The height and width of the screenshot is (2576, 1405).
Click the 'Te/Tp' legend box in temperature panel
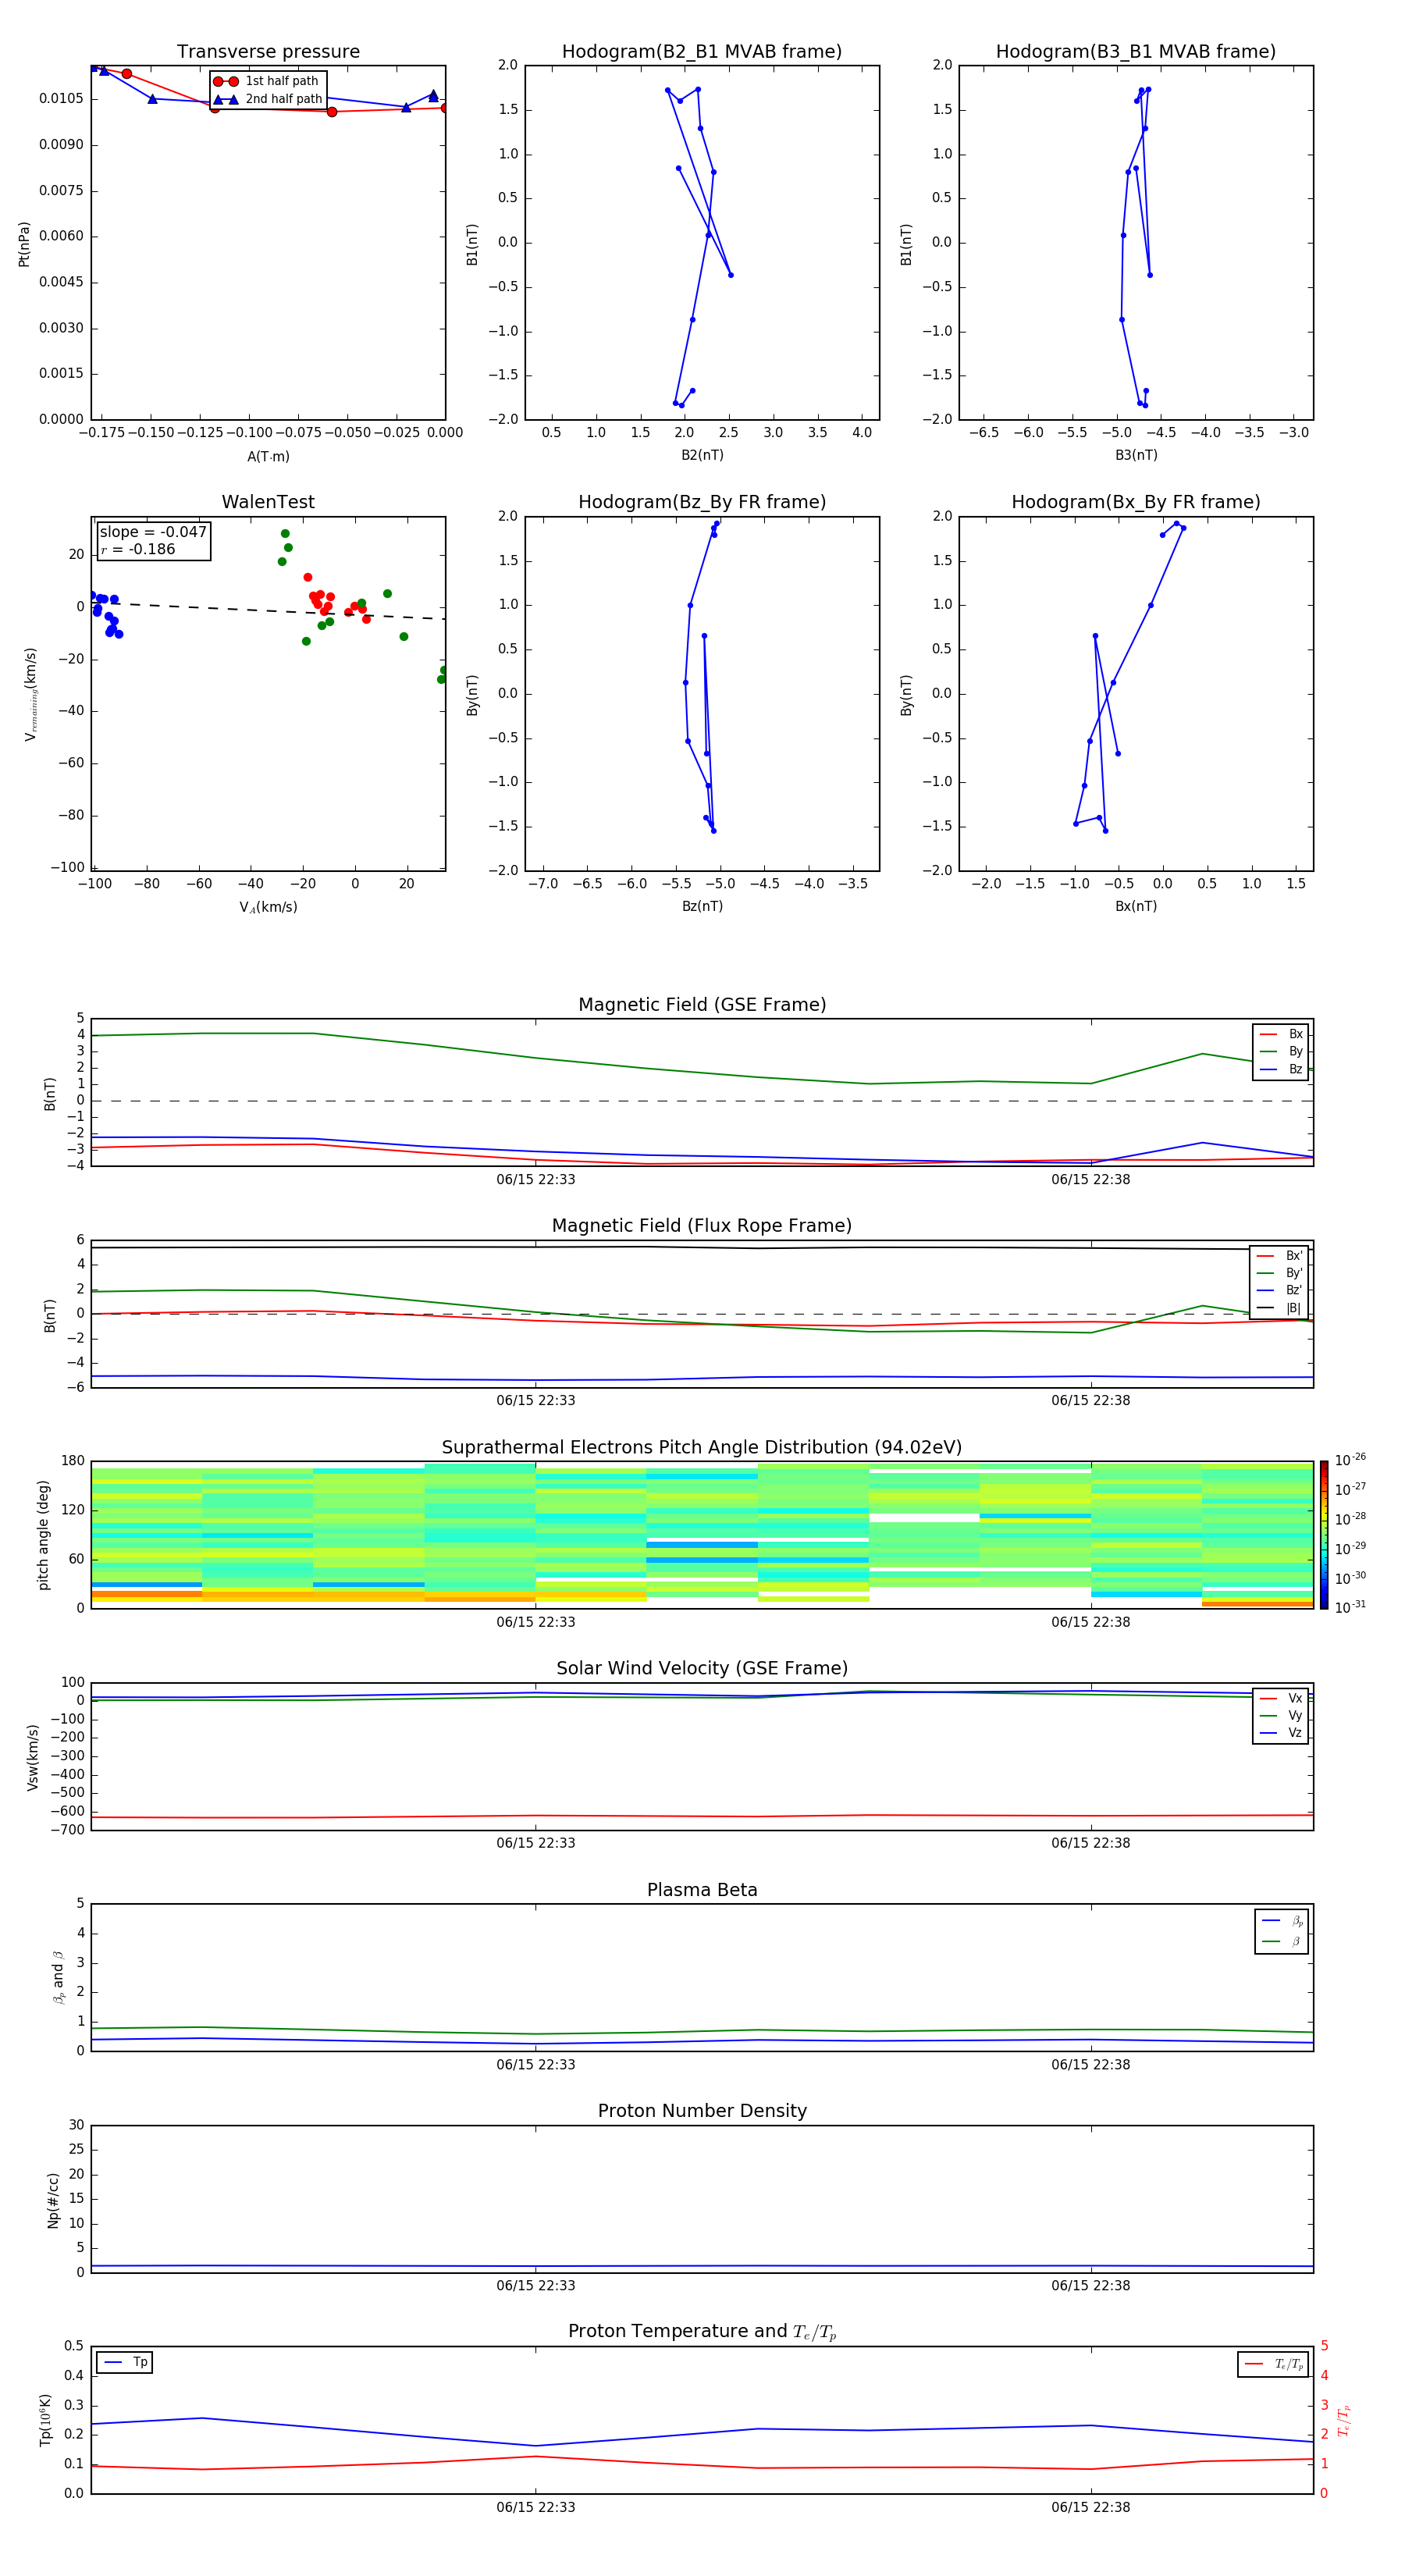(1273, 2364)
